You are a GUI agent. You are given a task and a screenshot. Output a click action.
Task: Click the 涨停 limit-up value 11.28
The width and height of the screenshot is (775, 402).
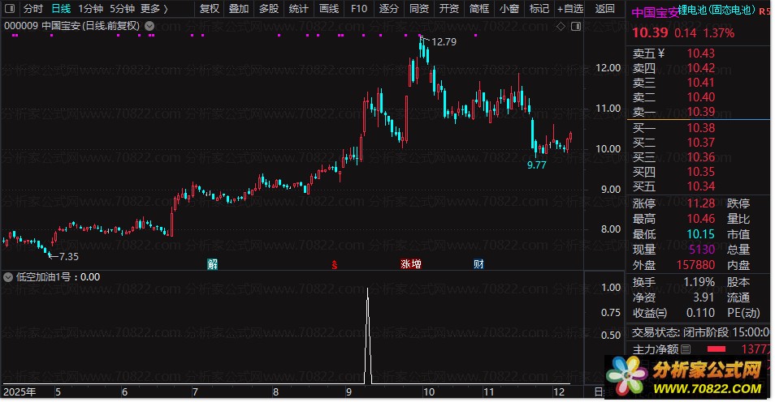click(701, 203)
